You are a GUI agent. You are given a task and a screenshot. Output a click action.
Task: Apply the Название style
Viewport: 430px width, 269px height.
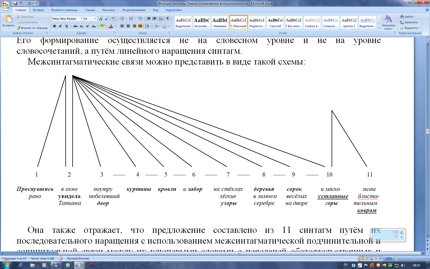point(220,22)
